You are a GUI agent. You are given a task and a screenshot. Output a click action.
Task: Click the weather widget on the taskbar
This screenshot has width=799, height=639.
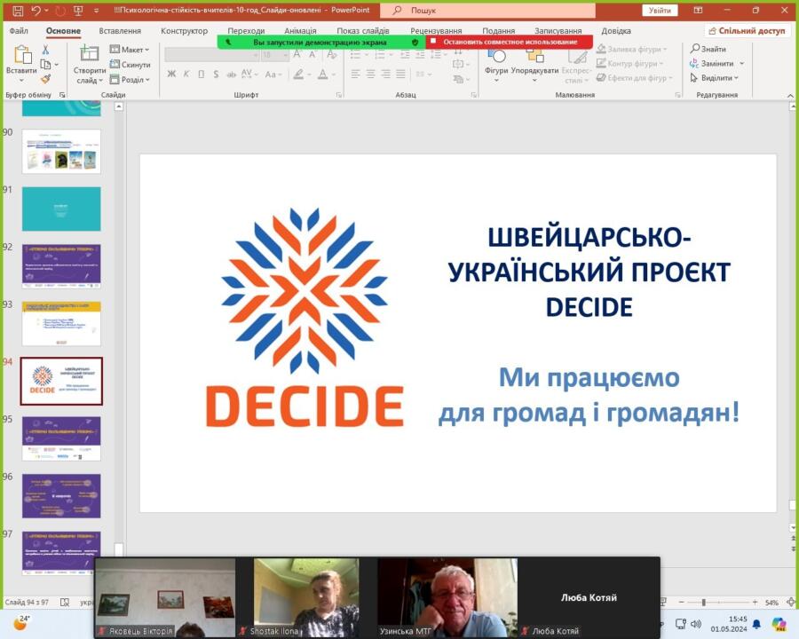(21, 623)
